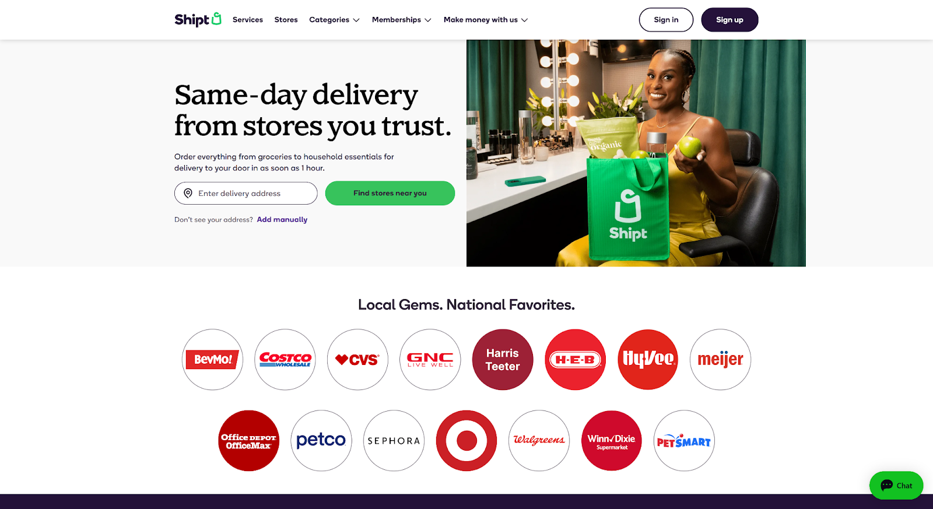Select the Costco Wholesale store icon
Viewport: 933px width, 509px height.
click(x=285, y=360)
